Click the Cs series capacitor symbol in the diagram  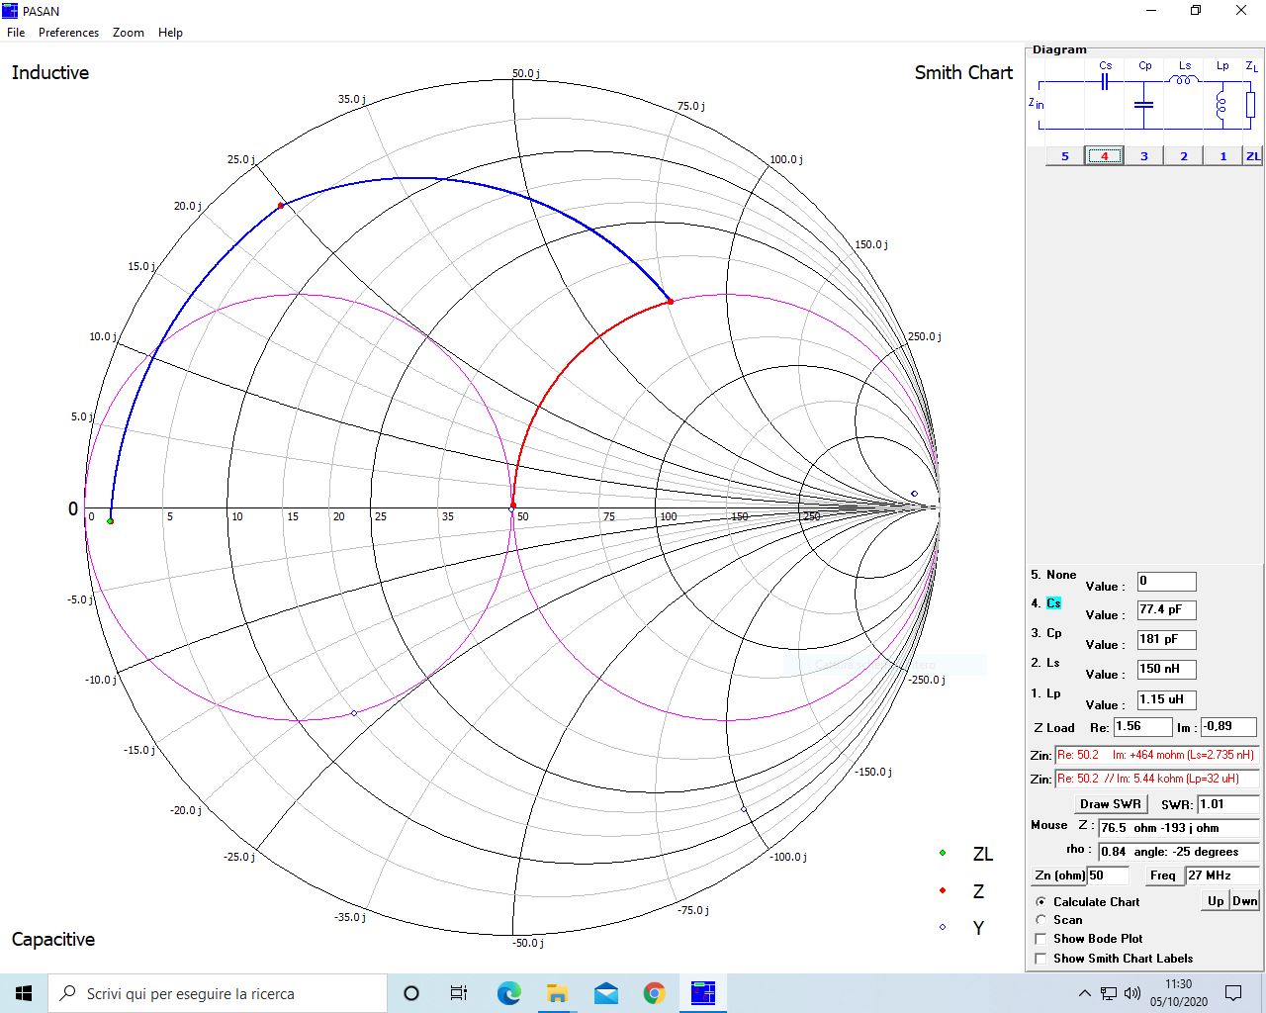[1105, 81]
